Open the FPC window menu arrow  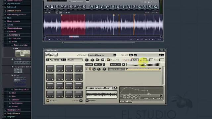(x=45, y=50)
